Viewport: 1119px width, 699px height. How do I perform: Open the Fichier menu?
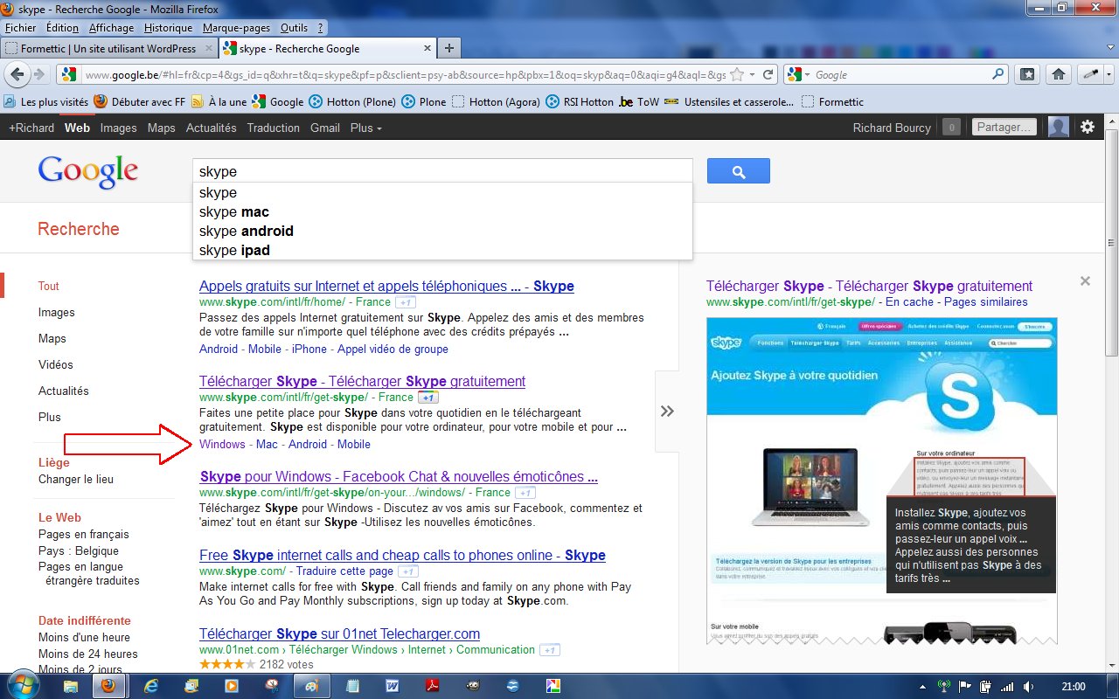[x=20, y=28]
